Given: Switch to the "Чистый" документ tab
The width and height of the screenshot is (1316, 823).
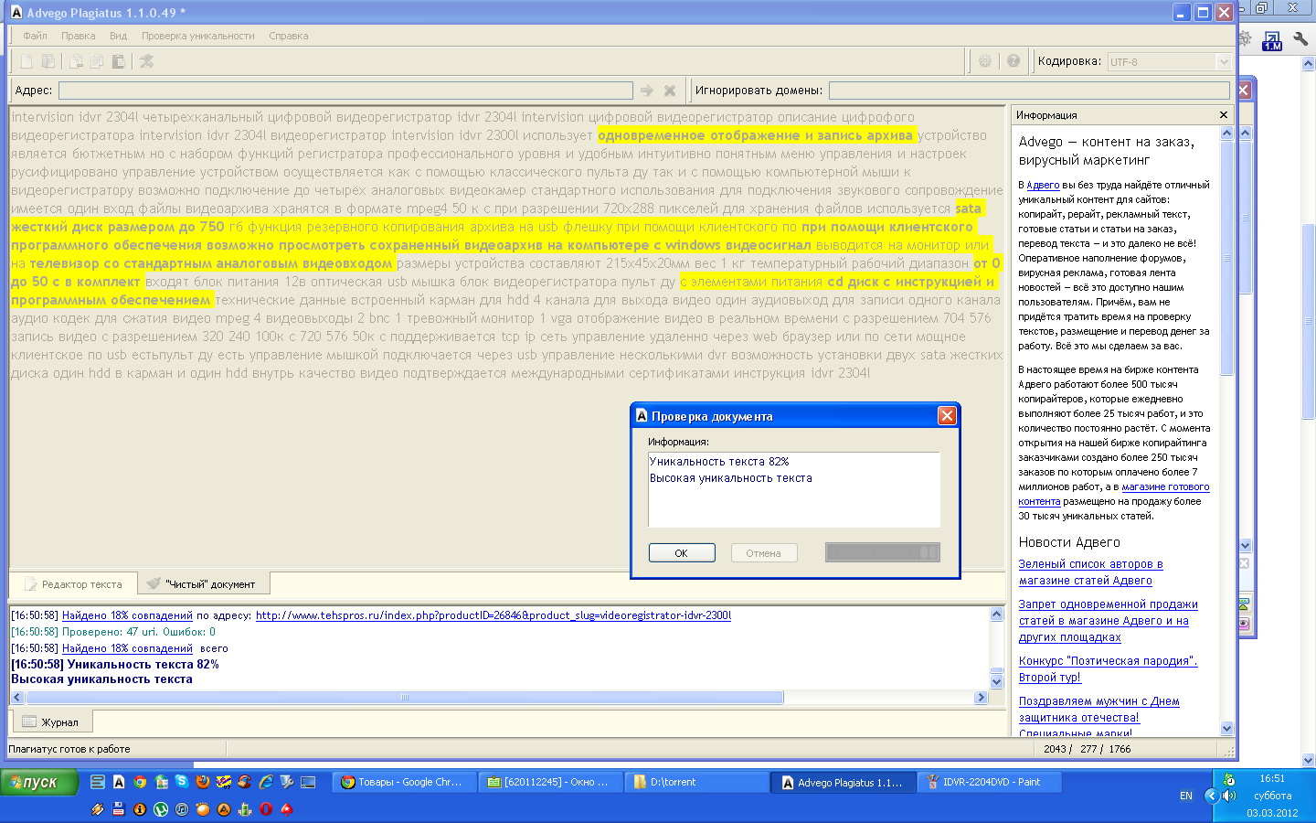Looking at the screenshot, I should 203,583.
